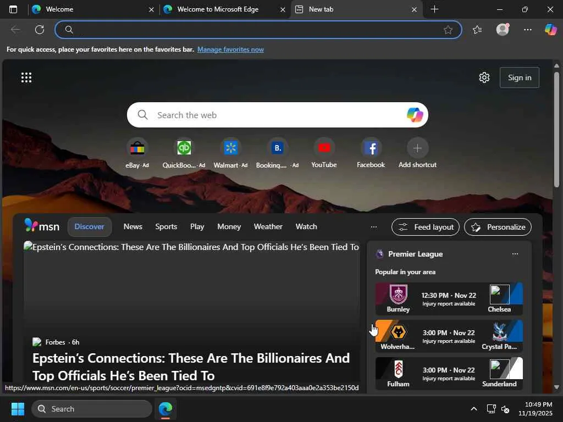Viewport: 563px width, 422px height.
Task: Open the Money feed tab
Action: click(229, 227)
